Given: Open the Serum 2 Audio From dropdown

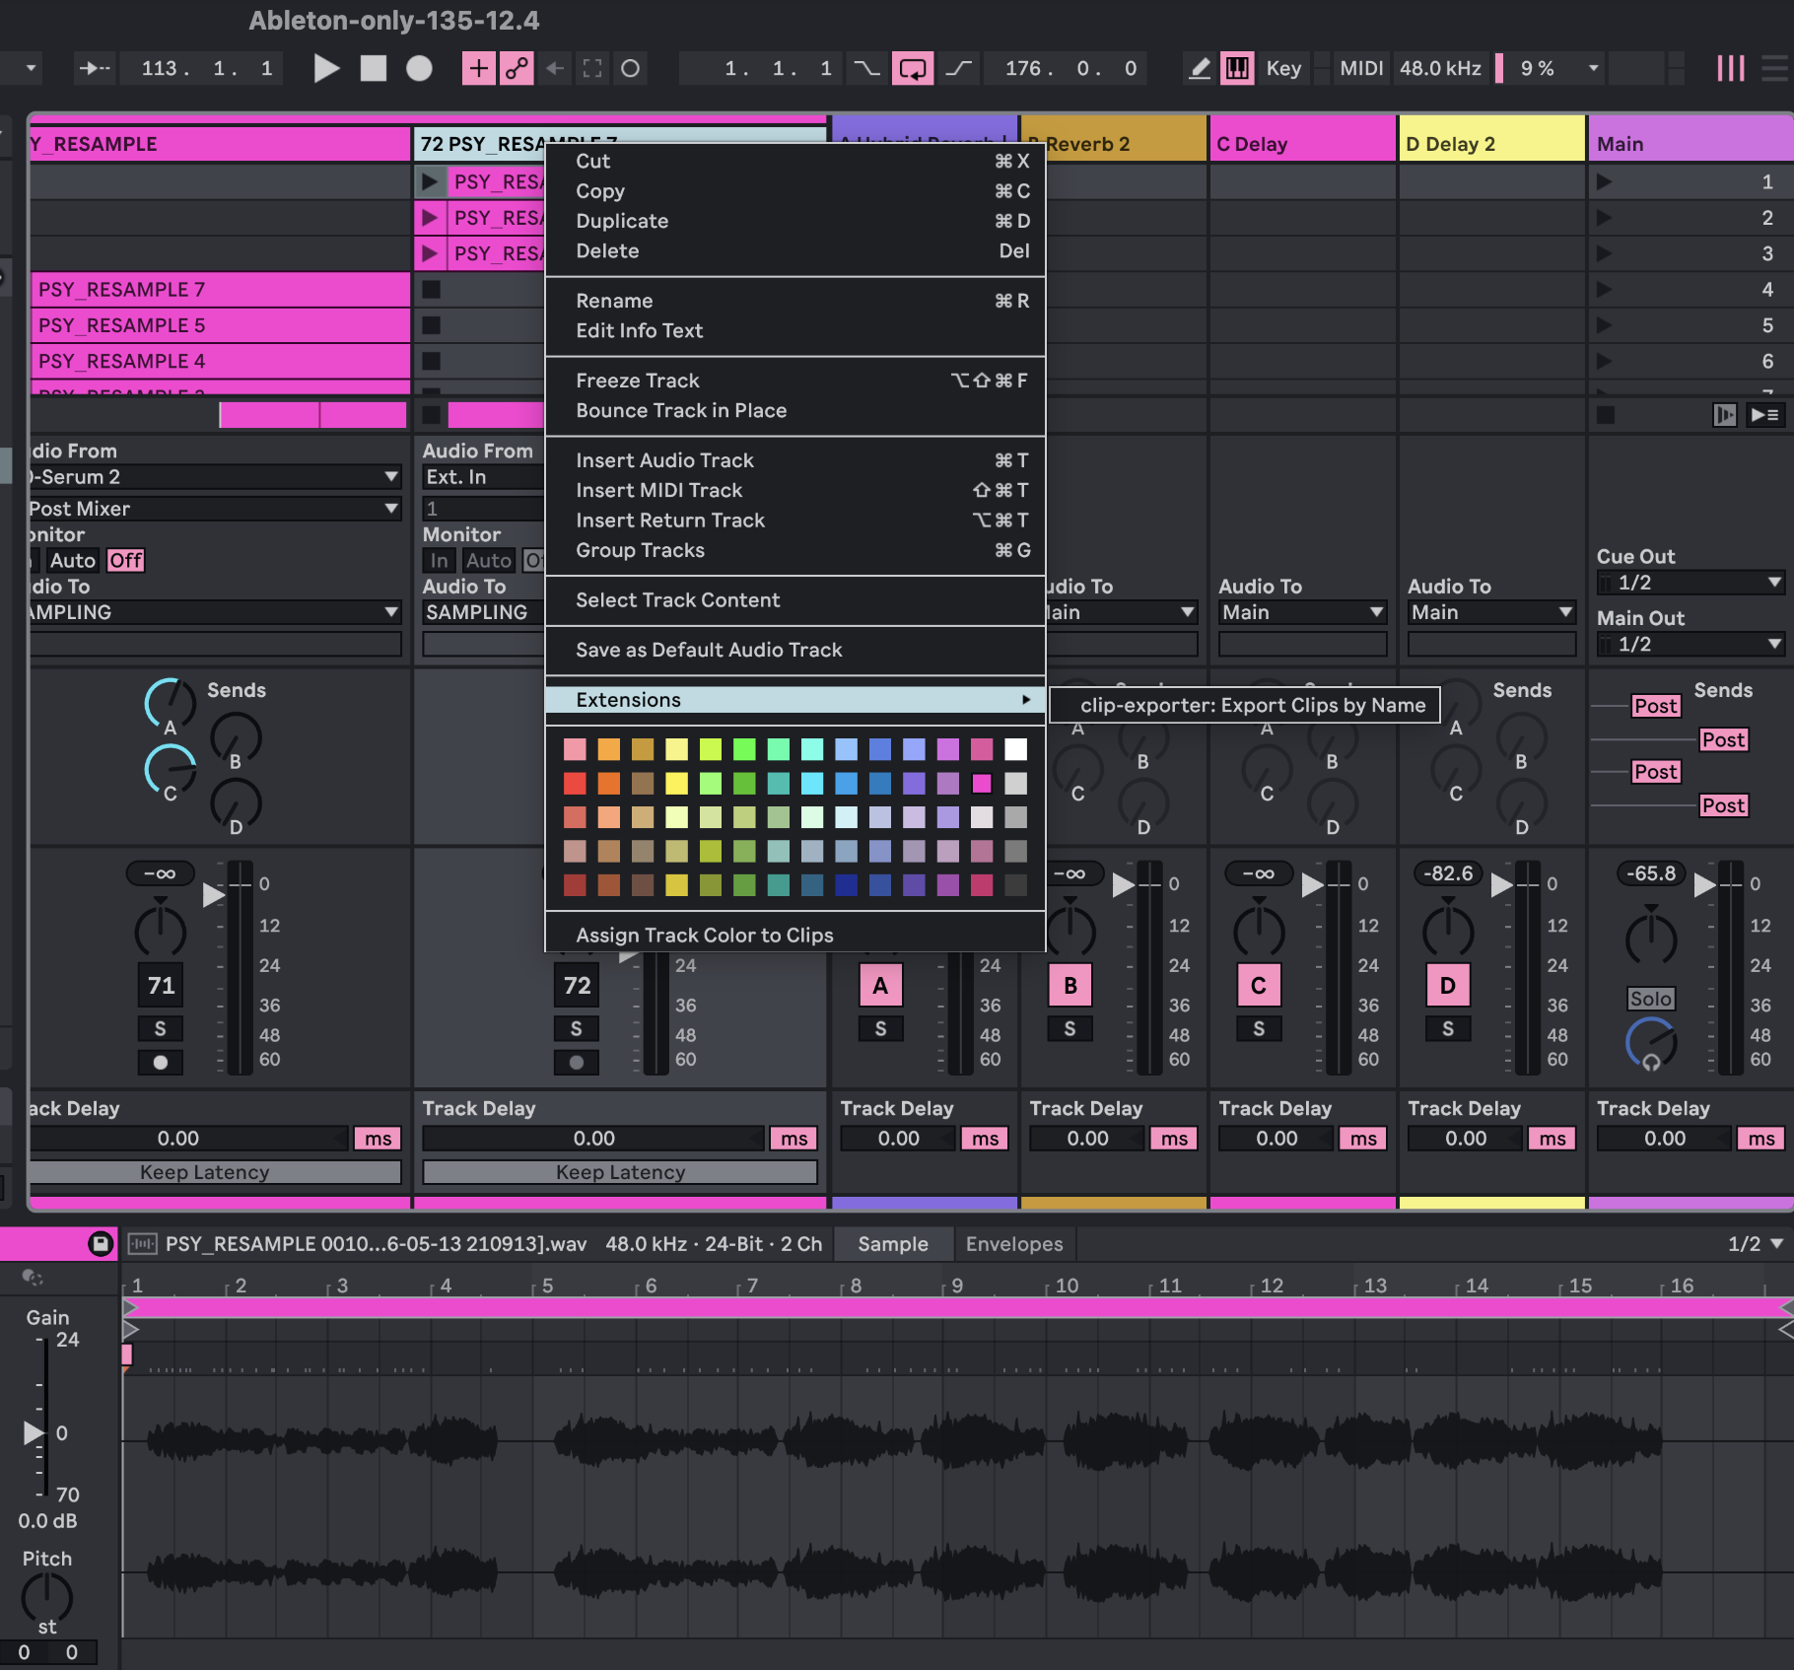Looking at the screenshot, I should tap(215, 477).
